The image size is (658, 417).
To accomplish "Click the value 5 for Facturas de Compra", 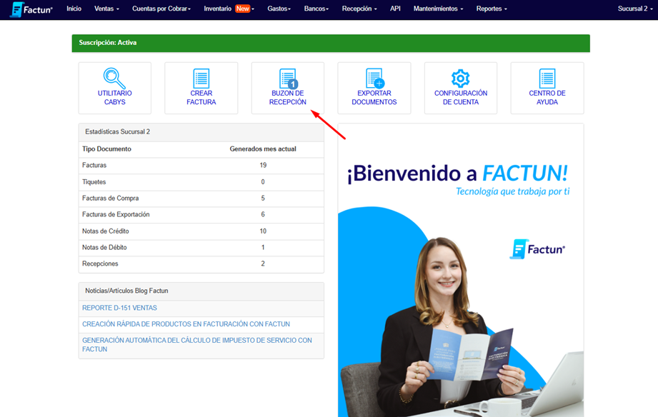I will point(263,198).
